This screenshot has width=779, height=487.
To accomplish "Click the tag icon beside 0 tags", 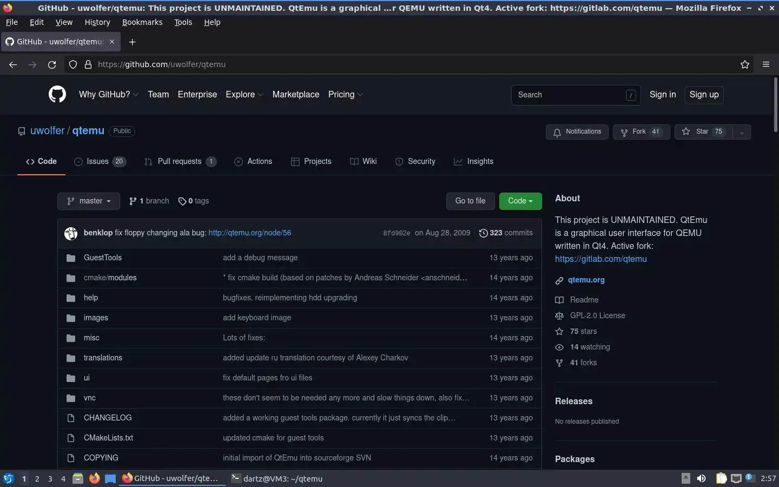I will [x=182, y=201].
